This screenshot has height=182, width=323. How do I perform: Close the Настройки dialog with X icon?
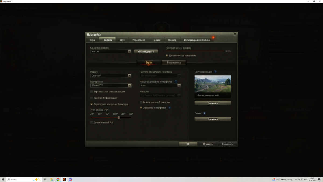(x=235, y=34)
